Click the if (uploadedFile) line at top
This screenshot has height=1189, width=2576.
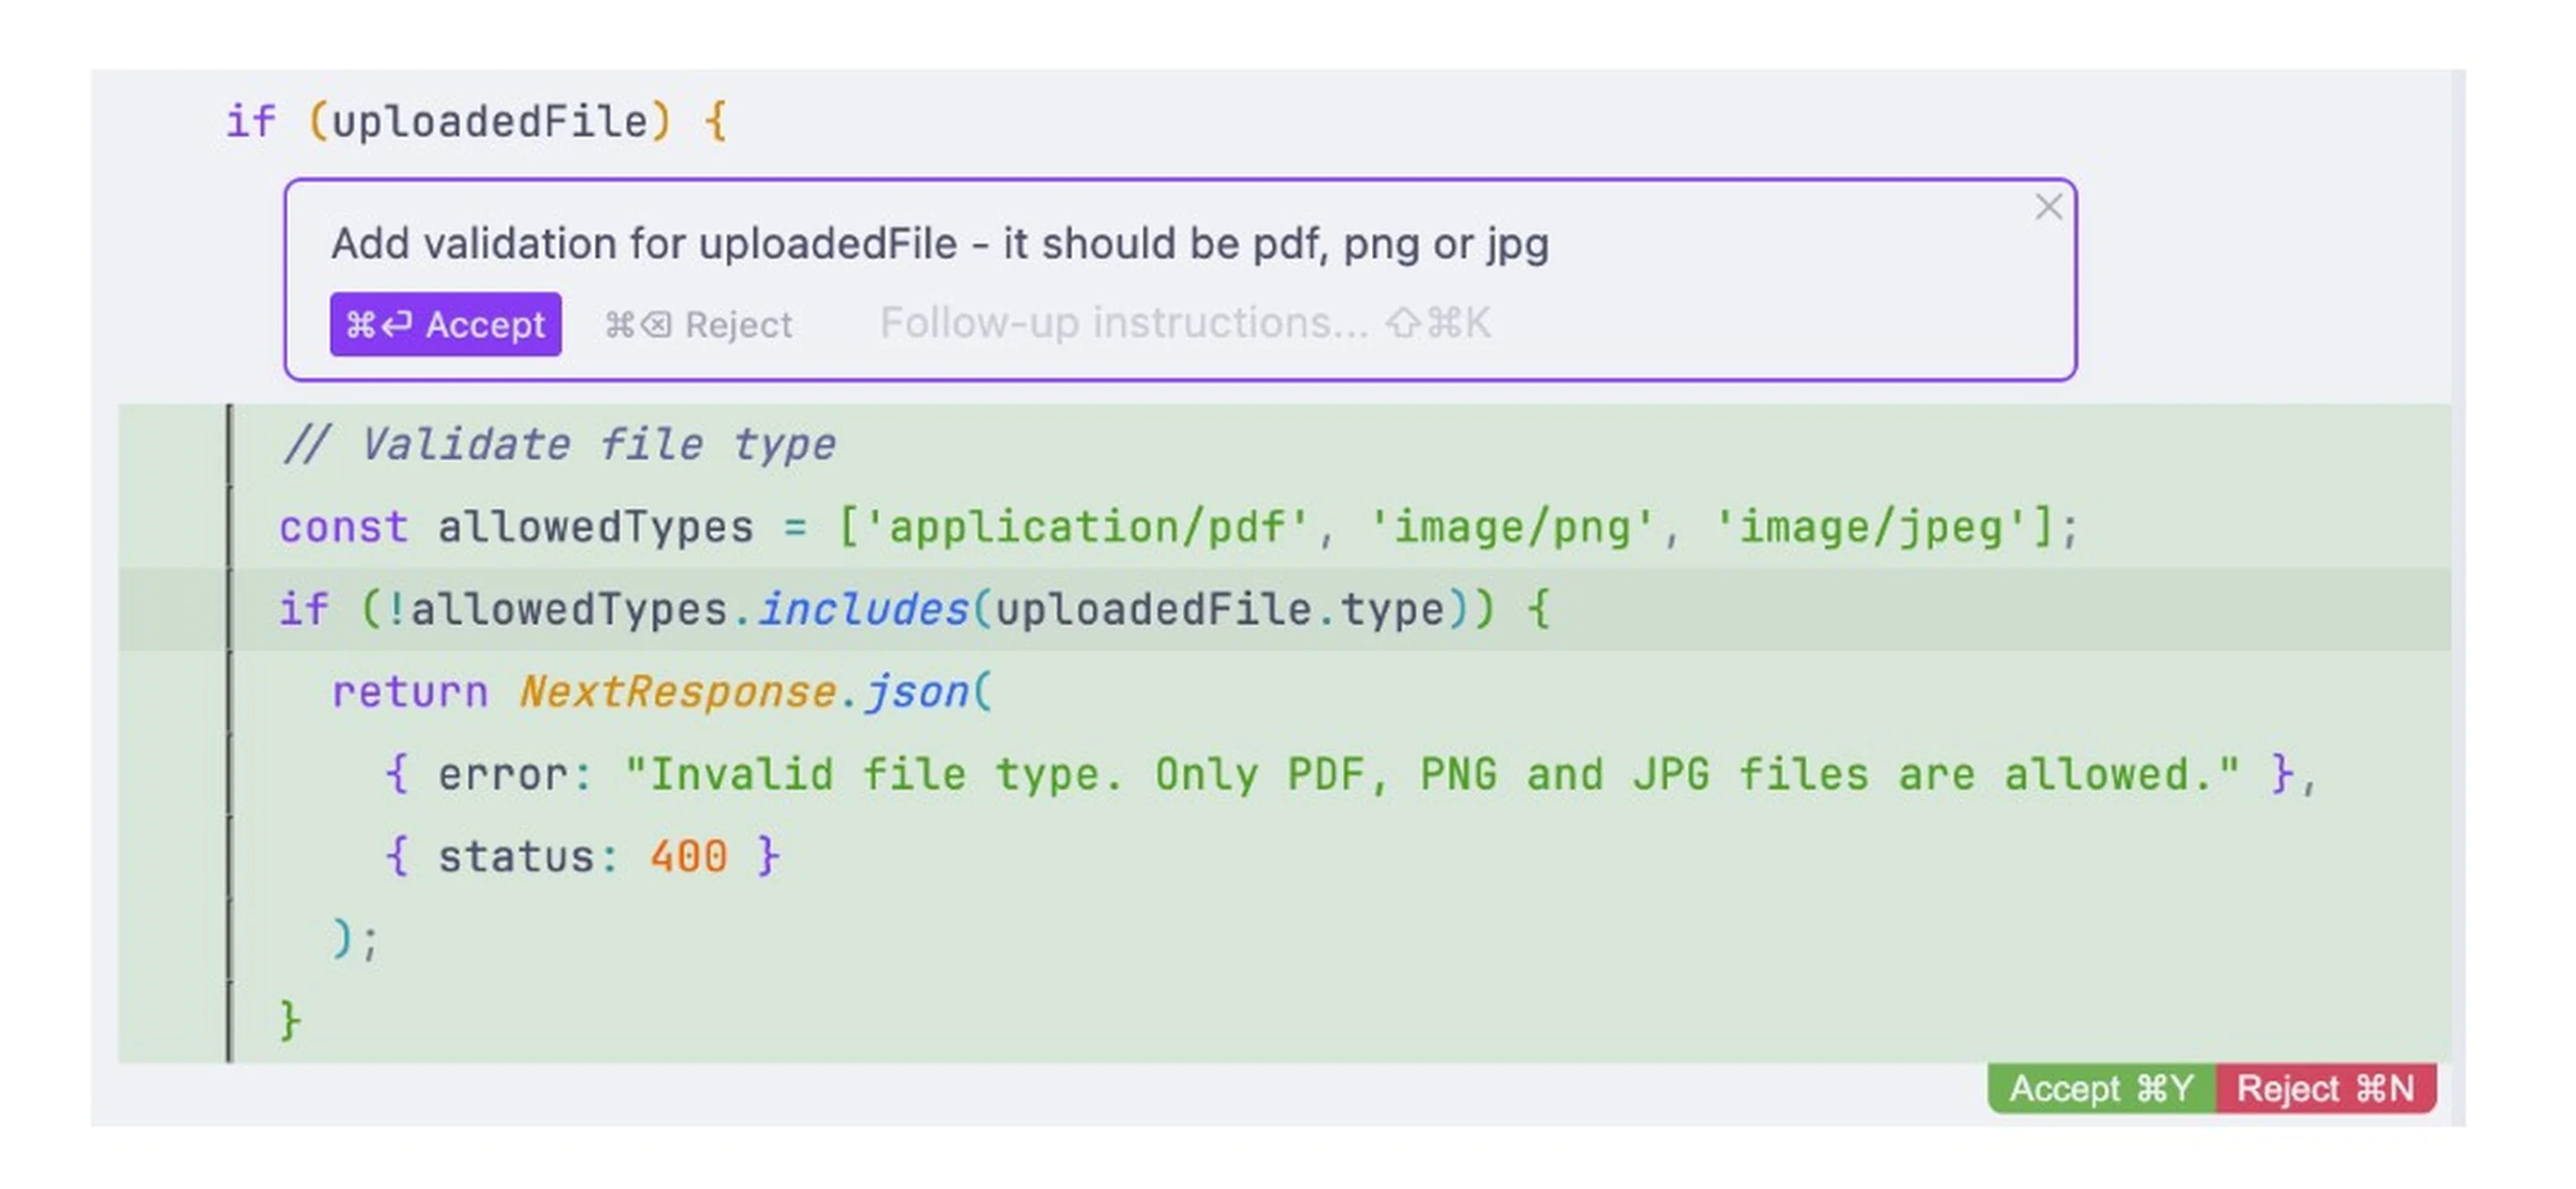[470, 120]
